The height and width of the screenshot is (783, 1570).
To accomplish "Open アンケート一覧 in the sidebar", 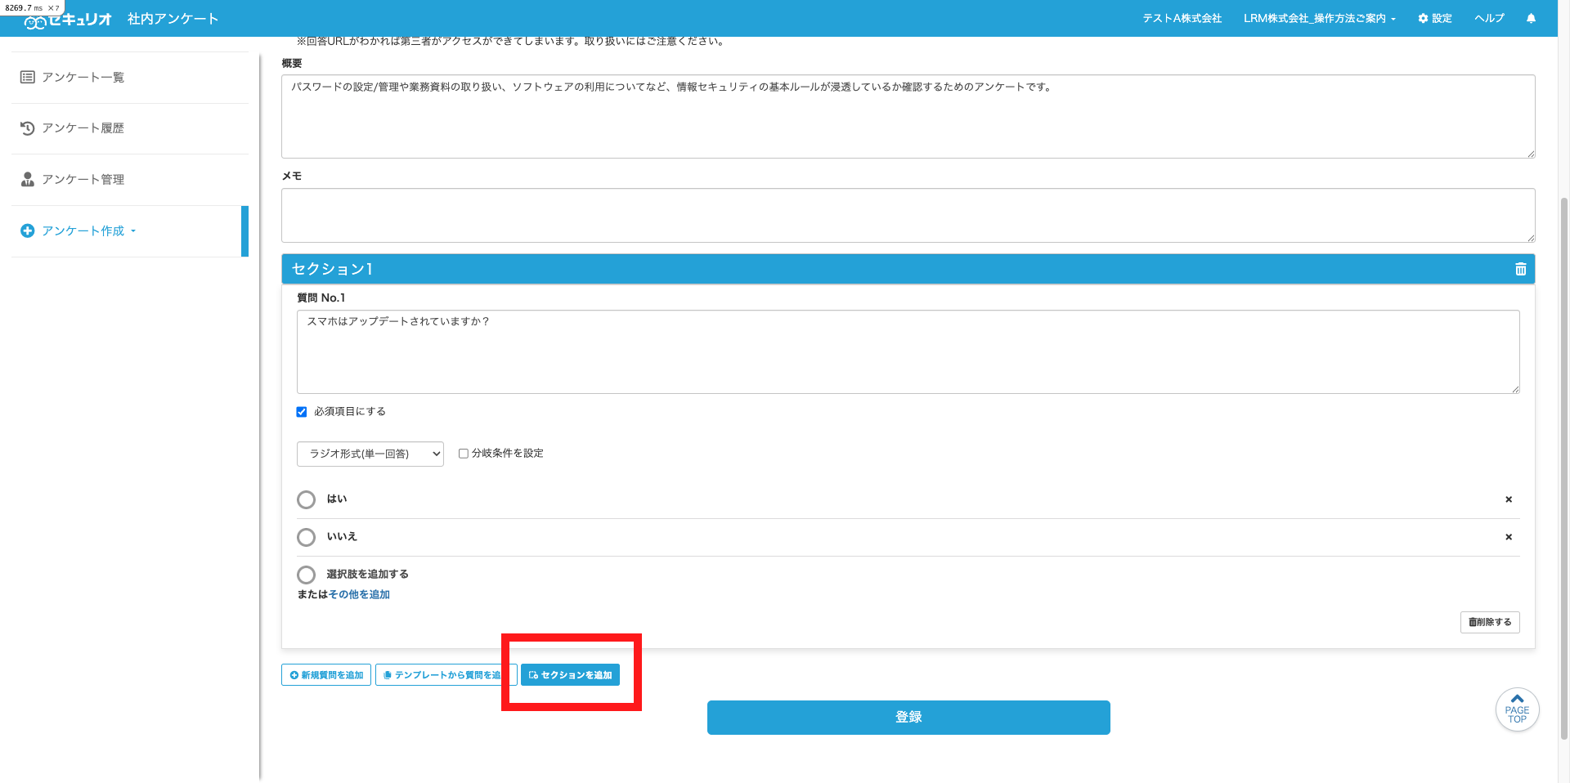I will click(x=83, y=77).
